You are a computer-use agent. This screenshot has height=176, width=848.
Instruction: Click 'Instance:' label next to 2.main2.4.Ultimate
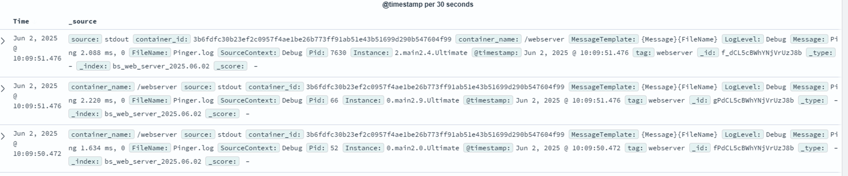coord(371,53)
